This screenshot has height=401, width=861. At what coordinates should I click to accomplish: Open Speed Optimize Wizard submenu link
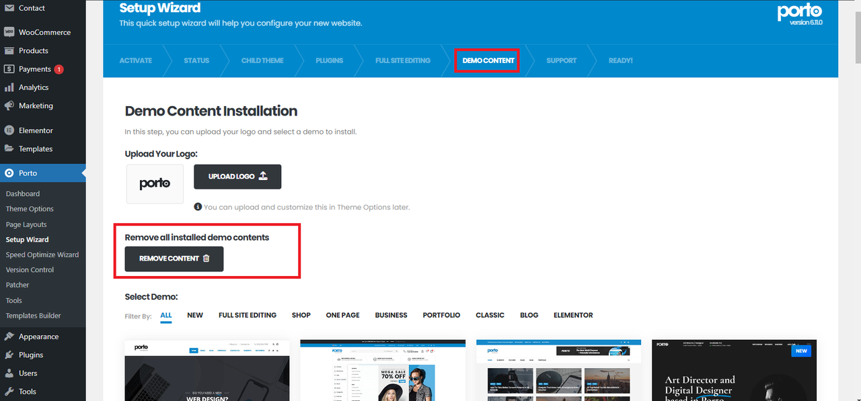pyautogui.click(x=42, y=255)
